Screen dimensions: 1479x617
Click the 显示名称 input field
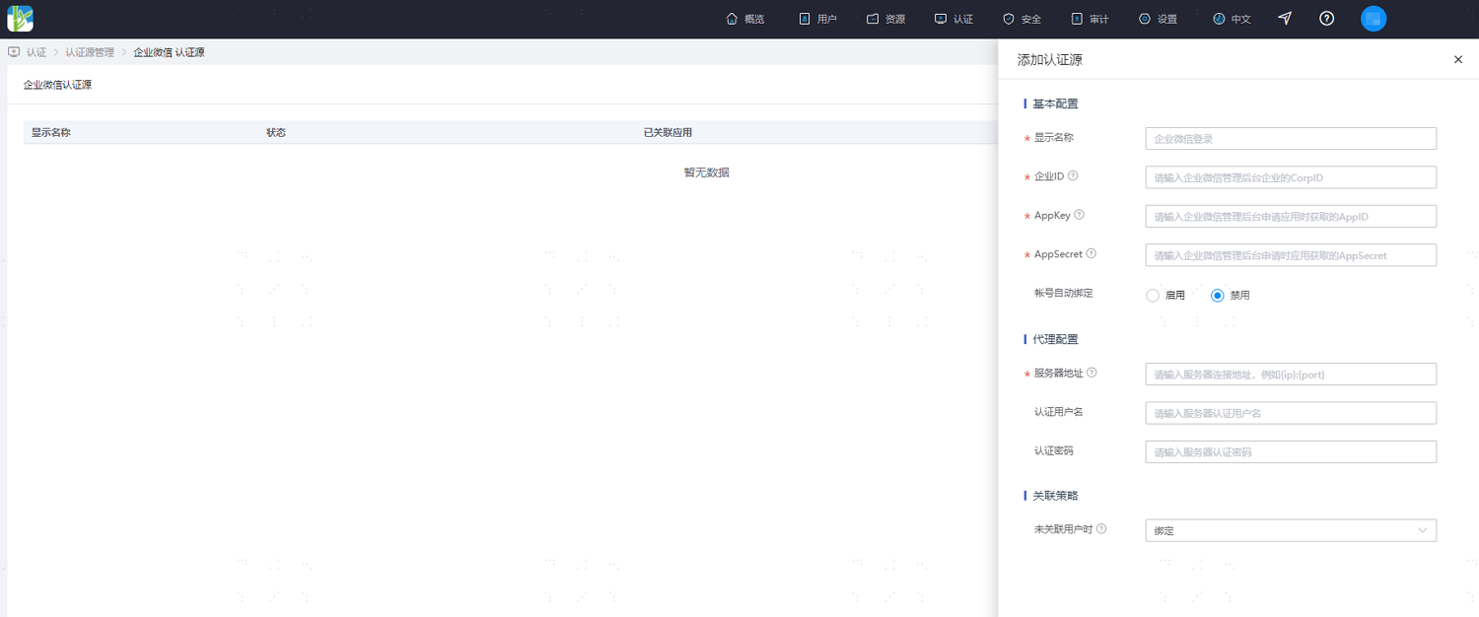click(1291, 138)
